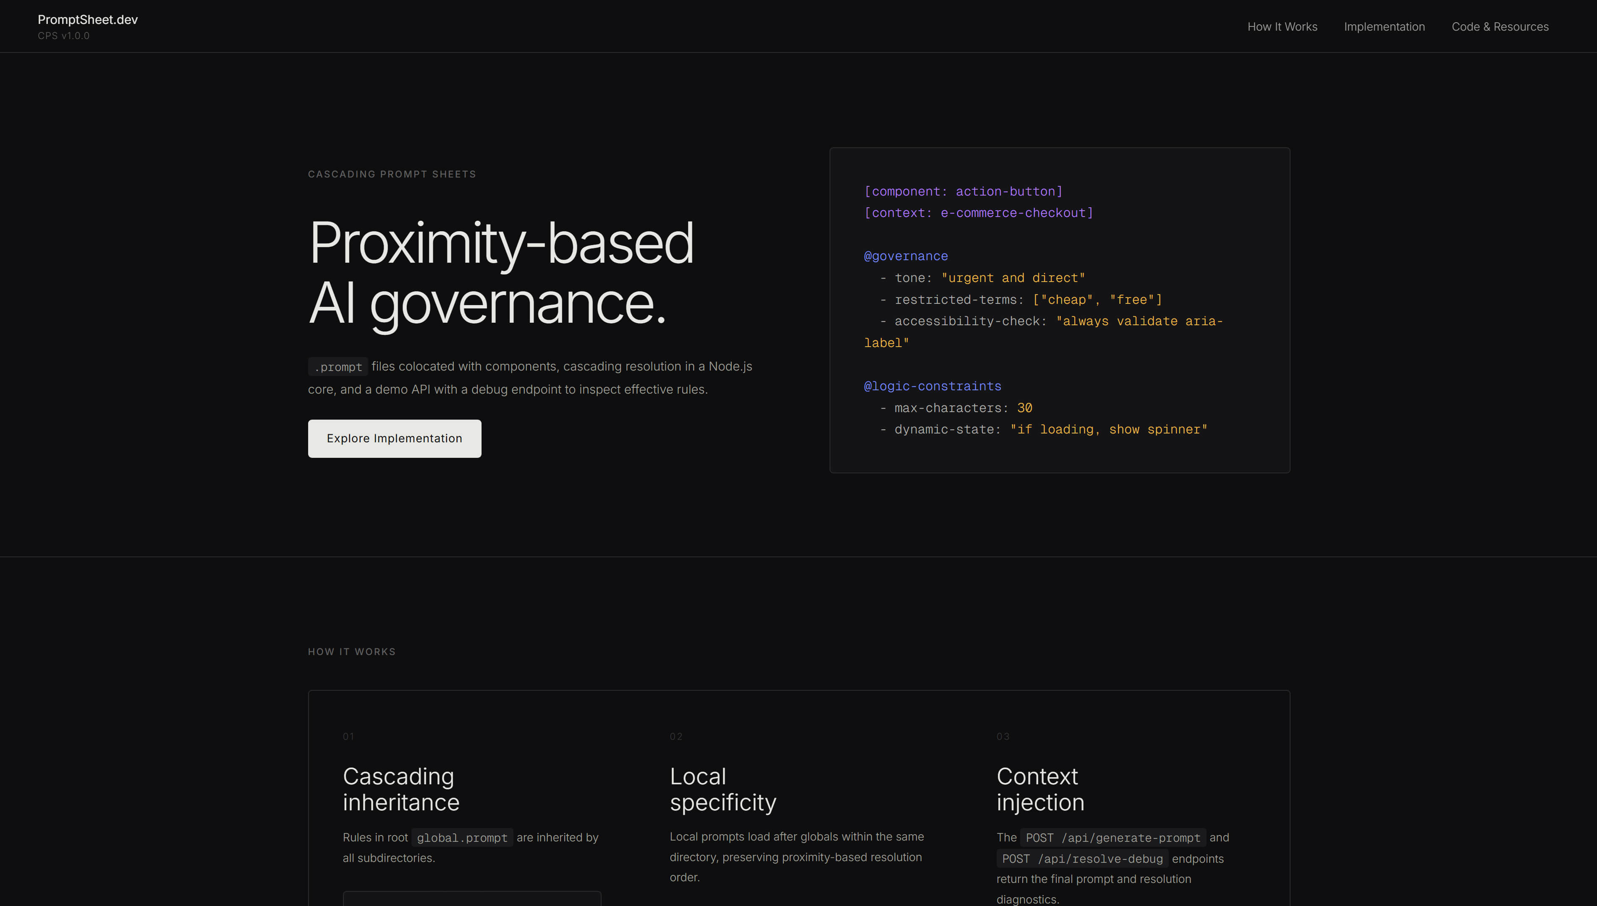Select the POST /api/generate-prompt code chip

pos(1113,838)
